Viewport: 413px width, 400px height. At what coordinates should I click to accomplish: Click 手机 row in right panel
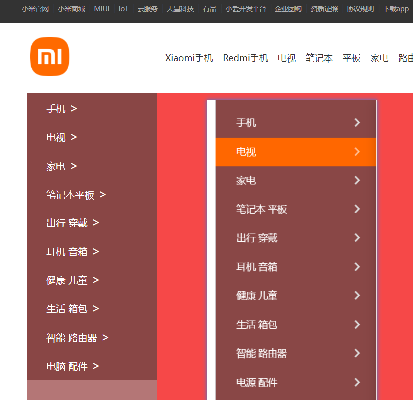[296, 123]
